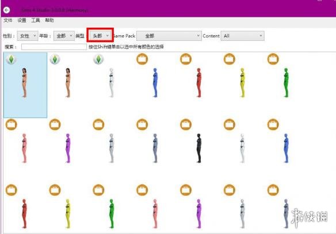Viewport: 336px width, 234px height.
Task: Open the 文件 menu
Action: tap(8, 20)
